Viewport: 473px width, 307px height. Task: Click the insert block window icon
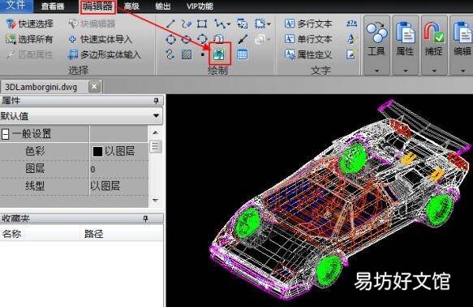click(243, 24)
